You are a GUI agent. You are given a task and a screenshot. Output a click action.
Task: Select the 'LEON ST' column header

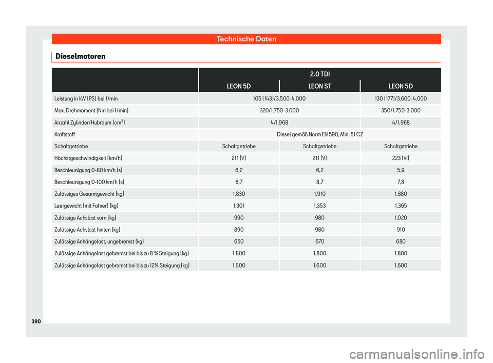pyautogui.click(x=320, y=86)
